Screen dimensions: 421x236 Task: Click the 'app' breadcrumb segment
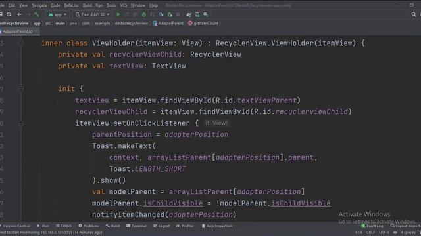point(37,24)
